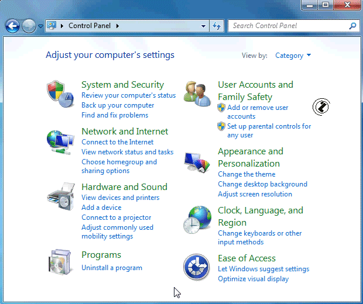Click Uninstall a program link

tap(112, 268)
